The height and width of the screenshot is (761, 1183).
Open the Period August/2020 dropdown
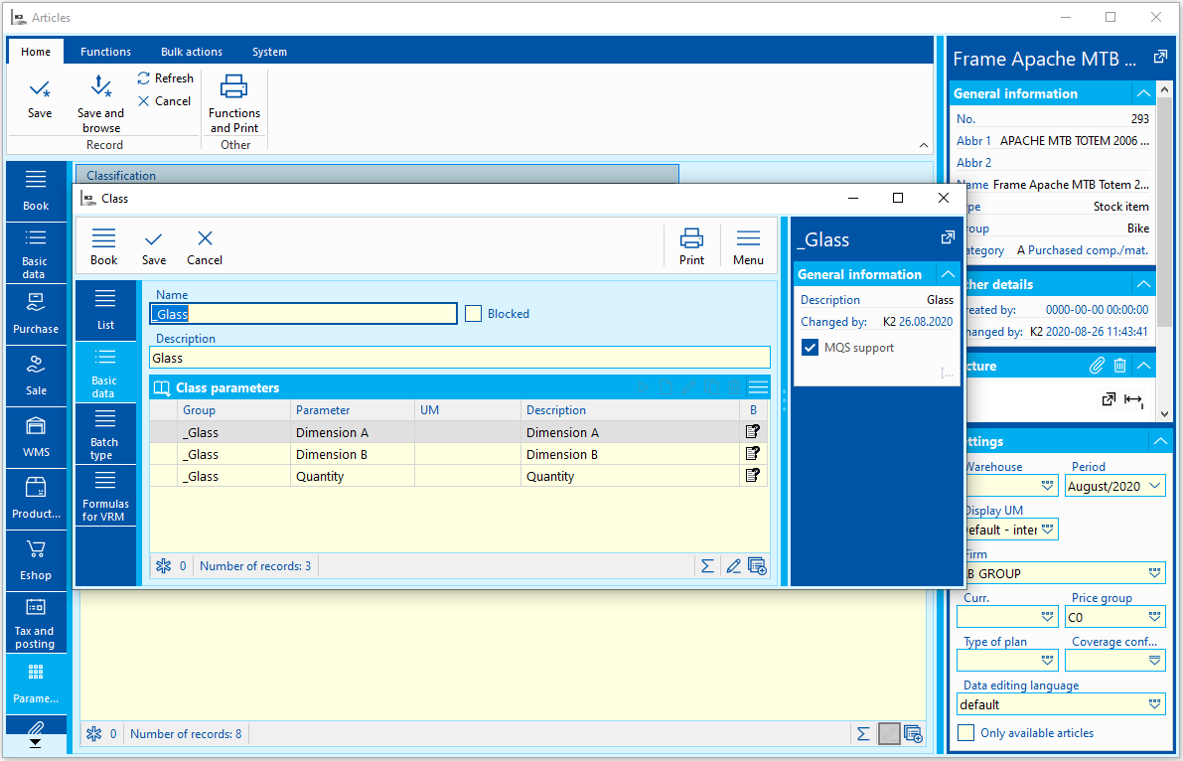pyautogui.click(x=1155, y=486)
